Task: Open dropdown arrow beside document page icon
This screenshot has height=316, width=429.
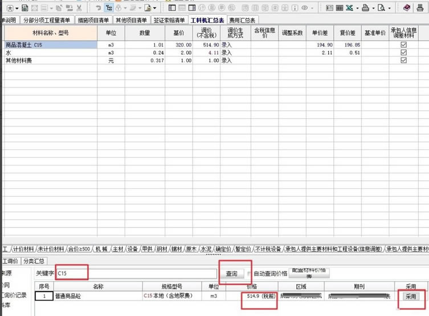Action: click(x=154, y=8)
